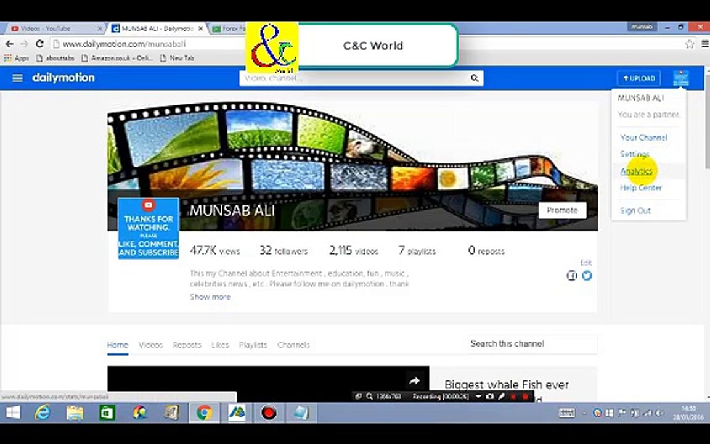Click the Search this channel field

click(x=532, y=344)
